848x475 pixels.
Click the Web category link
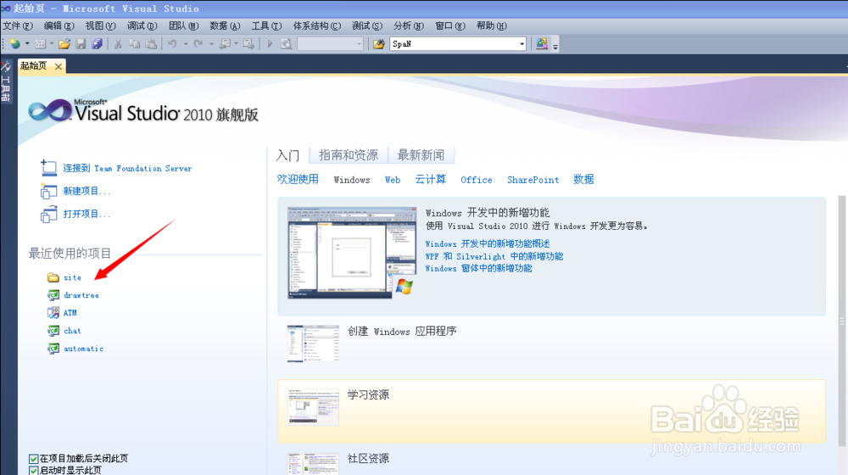[393, 180]
